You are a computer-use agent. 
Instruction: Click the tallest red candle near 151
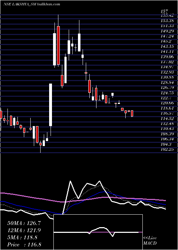click(x=58, y=45)
